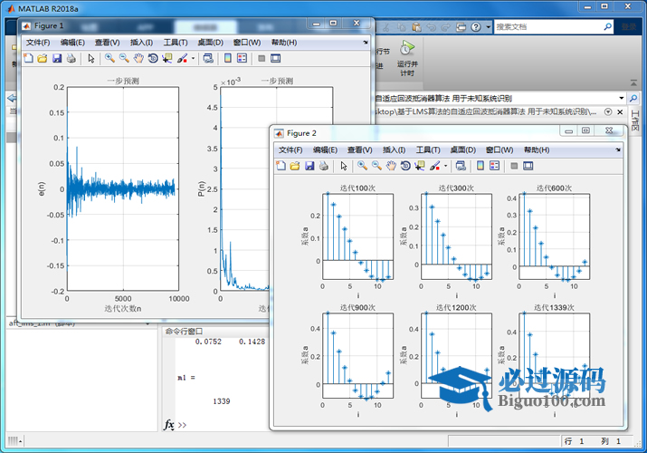The image size is (647, 453).
Task: Dock Figure 2 using corner arrow
Action: [618, 149]
